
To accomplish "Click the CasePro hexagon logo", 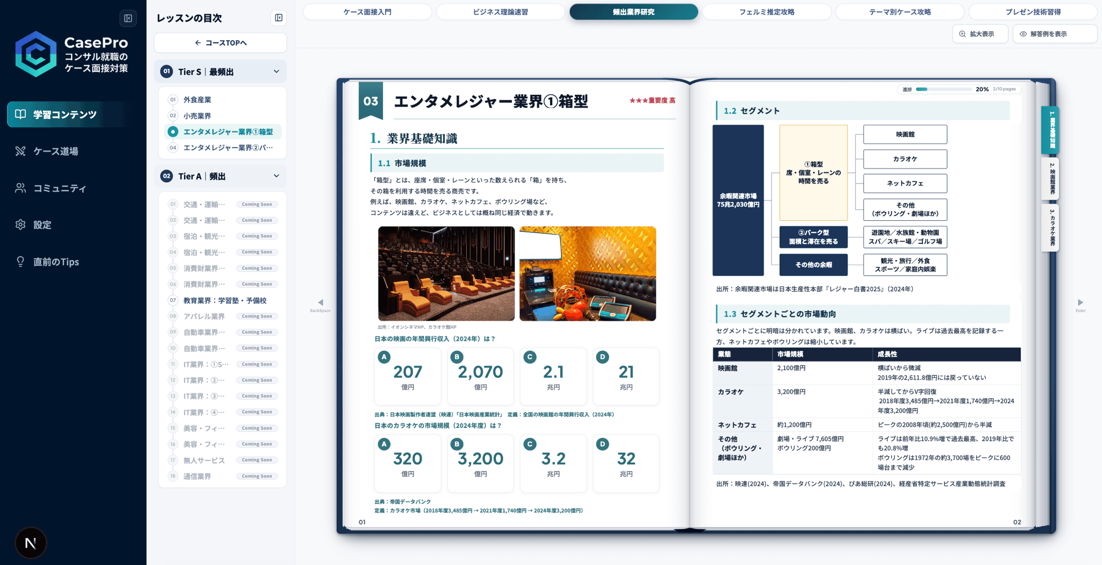I will pos(36,54).
